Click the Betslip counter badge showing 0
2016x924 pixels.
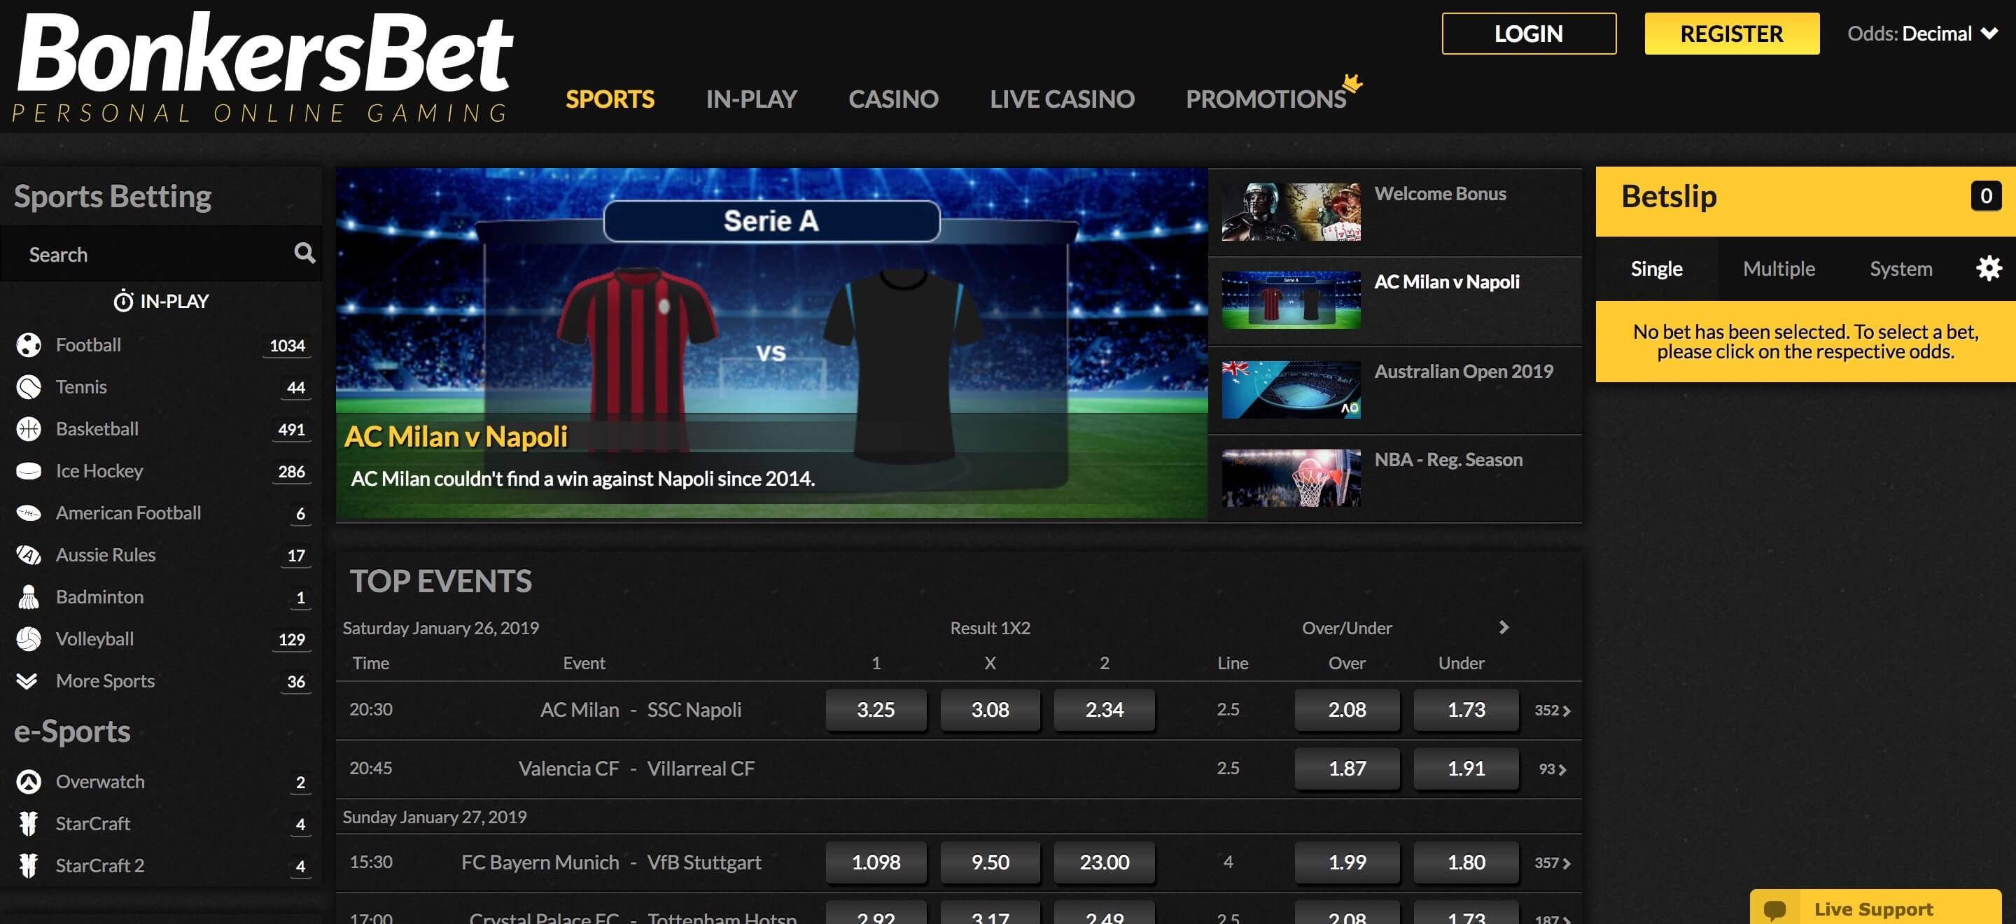point(1985,195)
